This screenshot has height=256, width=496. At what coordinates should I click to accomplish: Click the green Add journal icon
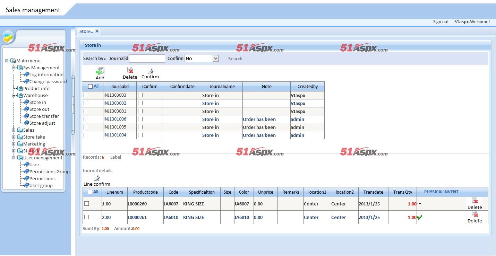point(100,71)
